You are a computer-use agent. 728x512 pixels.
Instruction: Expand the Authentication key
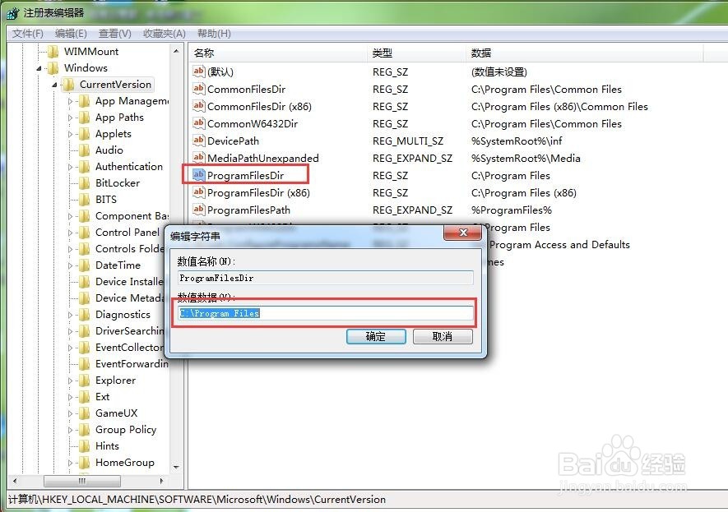point(70,167)
